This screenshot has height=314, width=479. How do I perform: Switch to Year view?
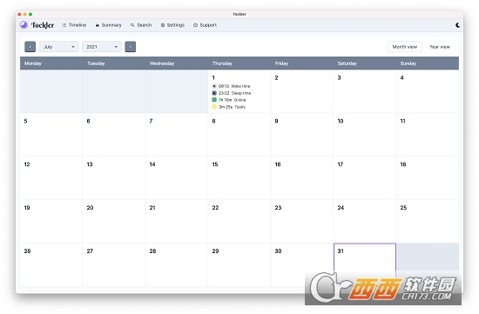(x=440, y=47)
